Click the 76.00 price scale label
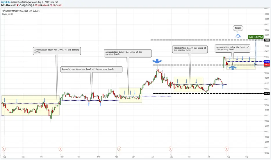 coord(267,46)
